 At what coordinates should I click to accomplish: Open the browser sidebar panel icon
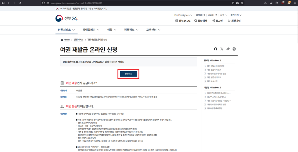point(3,3)
